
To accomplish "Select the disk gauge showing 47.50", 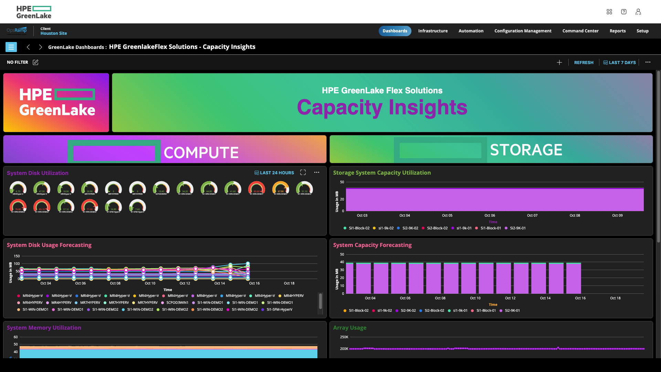I will click(x=42, y=188).
